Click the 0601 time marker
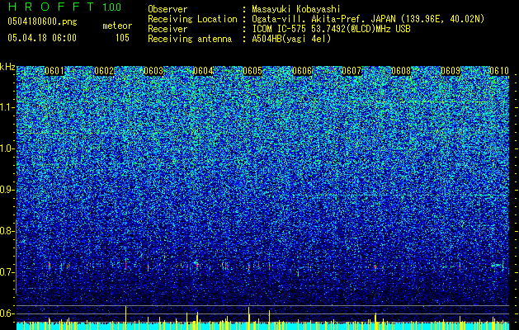 pos(54,71)
